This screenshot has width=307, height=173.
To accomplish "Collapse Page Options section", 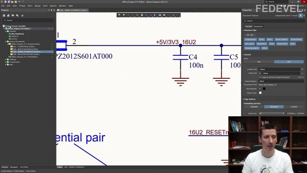I will [244, 99].
